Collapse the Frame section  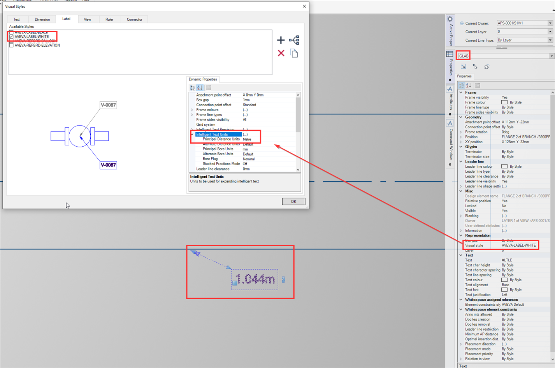click(x=461, y=93)
